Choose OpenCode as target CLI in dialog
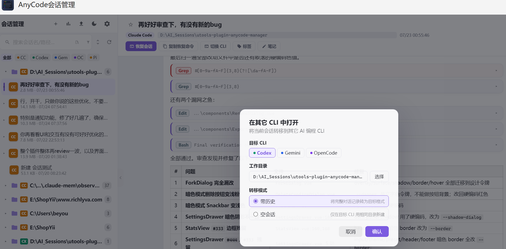 pyautogui.click(x=324, y=153)
